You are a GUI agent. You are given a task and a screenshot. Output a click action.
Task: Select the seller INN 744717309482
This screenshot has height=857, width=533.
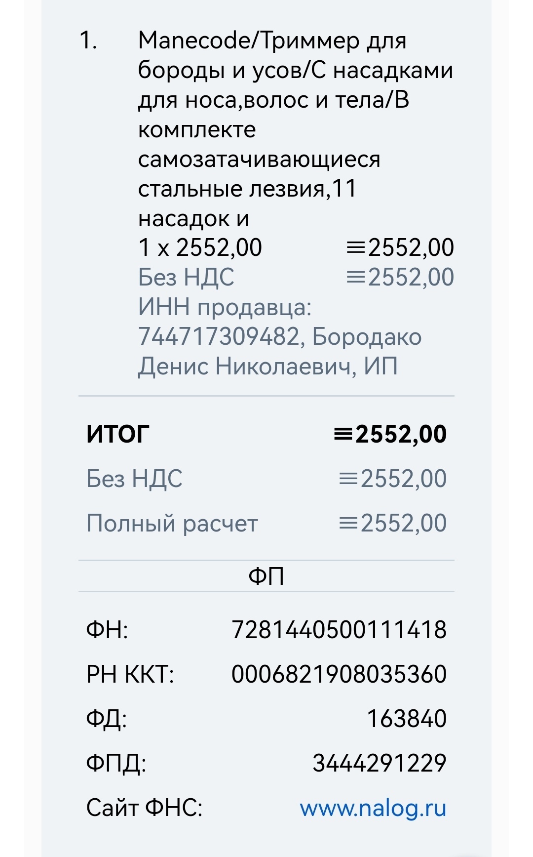(218, 337)
